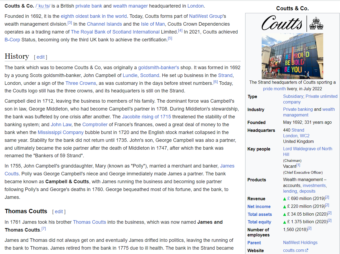Click 'May 1692; 331 years ago' text
Image resolution: width=340 pixels, height=254 pixels.
pyautogui.click(x=307, y=122)
